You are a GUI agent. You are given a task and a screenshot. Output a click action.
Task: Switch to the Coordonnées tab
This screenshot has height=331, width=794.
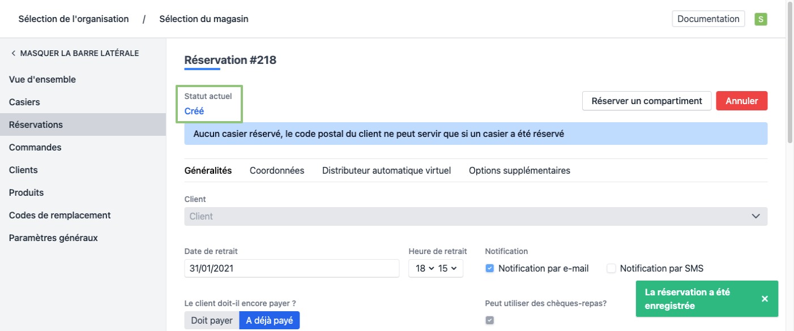tap(277, 170)
